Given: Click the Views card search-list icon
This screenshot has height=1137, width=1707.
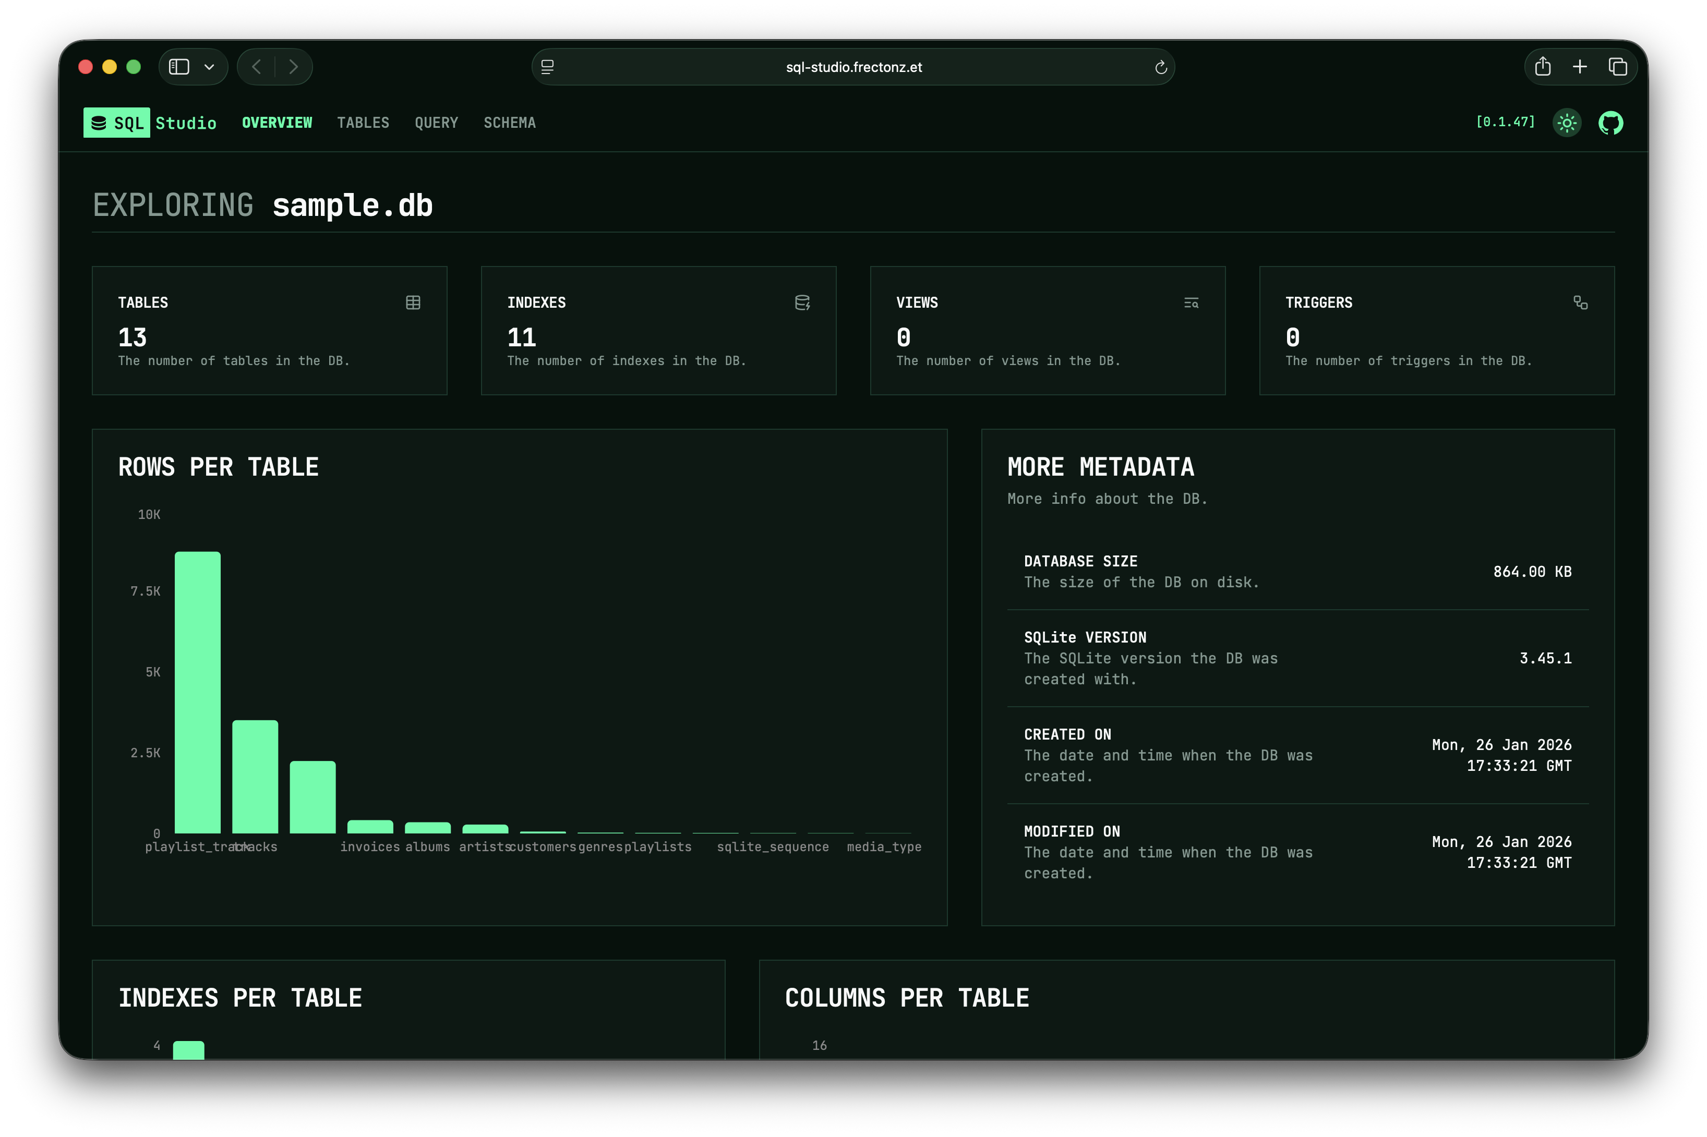Looking at the screenshot, I should tap(1191, 303).
